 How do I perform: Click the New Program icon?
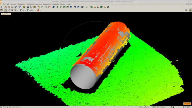tap(2, 7)
